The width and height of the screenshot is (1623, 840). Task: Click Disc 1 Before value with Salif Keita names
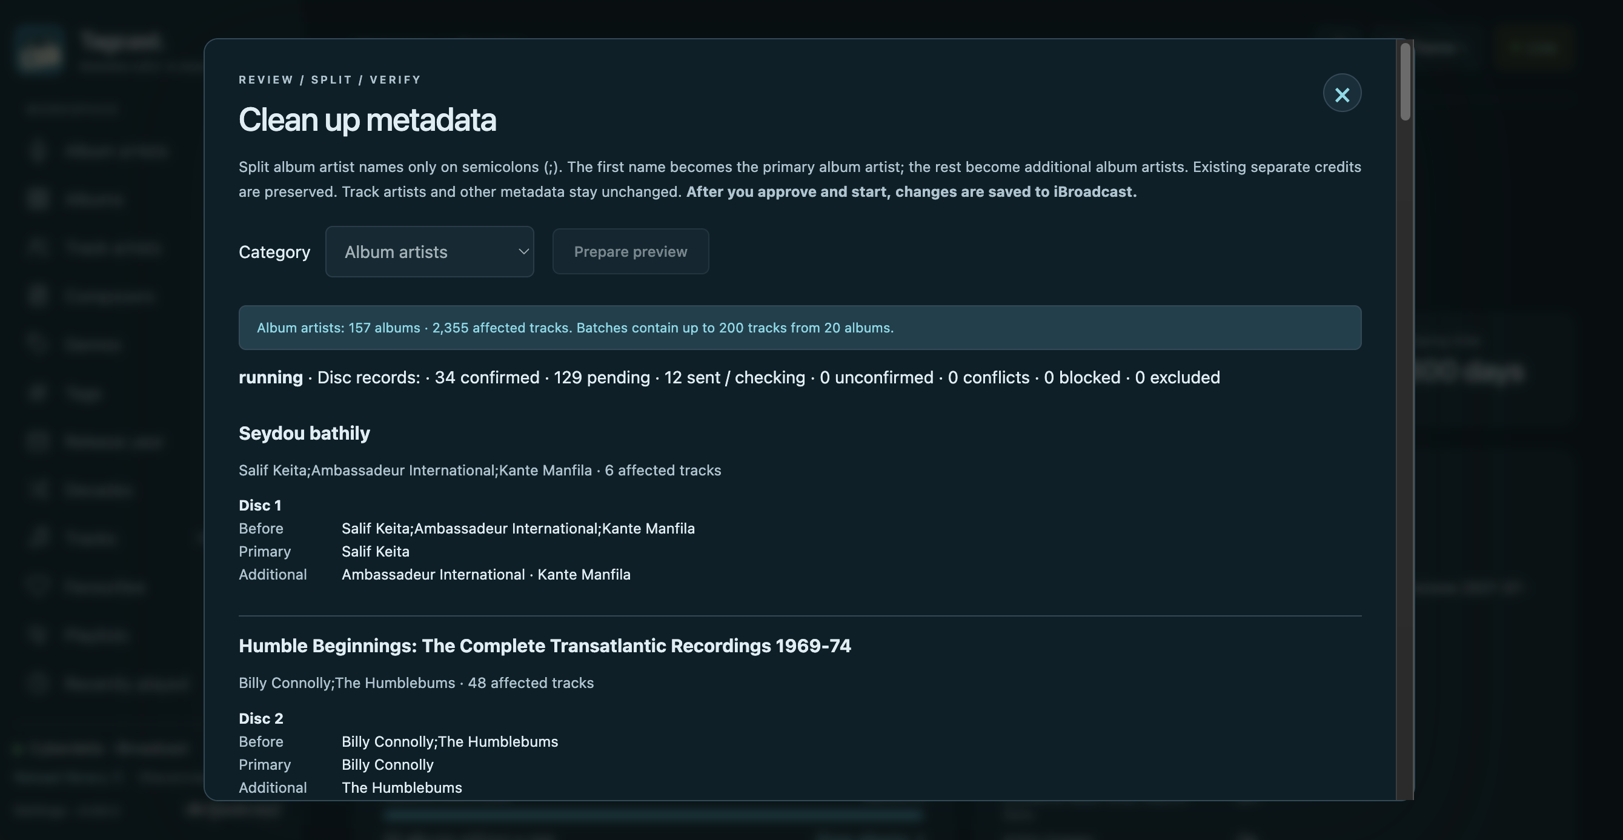(518, 529)
